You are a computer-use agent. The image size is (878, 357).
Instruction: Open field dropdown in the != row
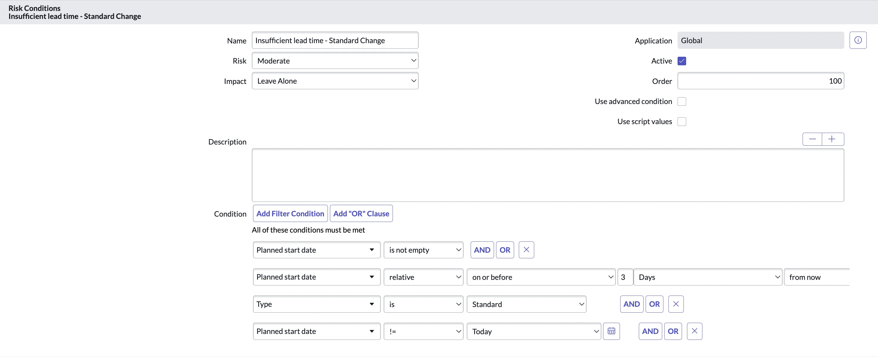click(x=317, y=331)
